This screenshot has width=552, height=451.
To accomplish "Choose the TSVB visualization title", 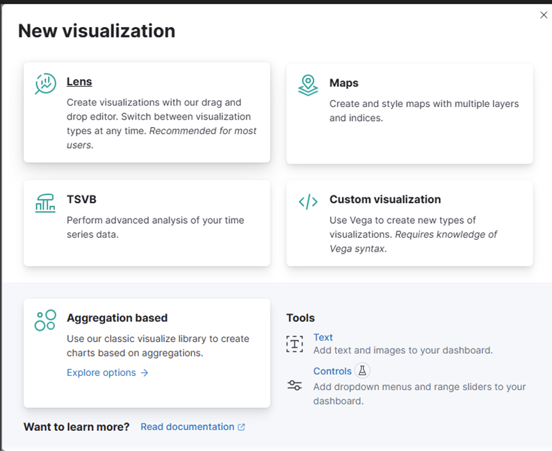I will [x=81, y=199].
